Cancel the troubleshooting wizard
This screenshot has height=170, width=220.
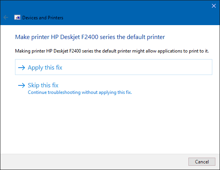(202, 161)
